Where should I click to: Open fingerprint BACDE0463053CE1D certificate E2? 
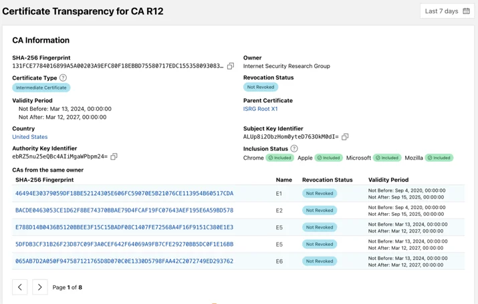point(124,210)
